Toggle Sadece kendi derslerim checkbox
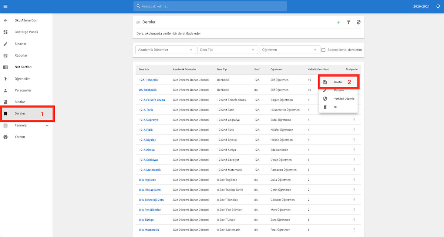Screen dimensions: 444x237 323,50
